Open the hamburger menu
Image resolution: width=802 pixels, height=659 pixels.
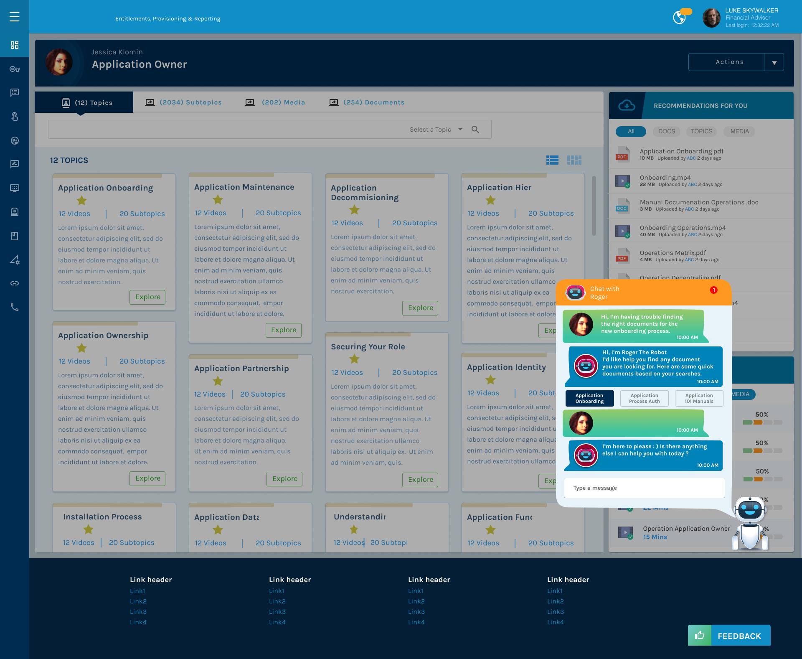15,17
